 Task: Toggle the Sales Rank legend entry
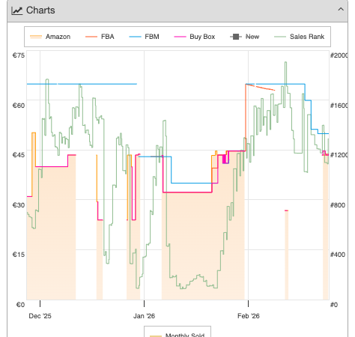[299, 37]
